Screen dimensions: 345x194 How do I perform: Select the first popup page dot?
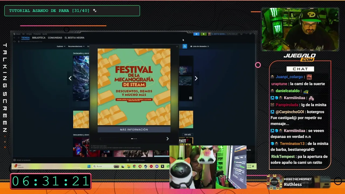(x=132, y=138)
